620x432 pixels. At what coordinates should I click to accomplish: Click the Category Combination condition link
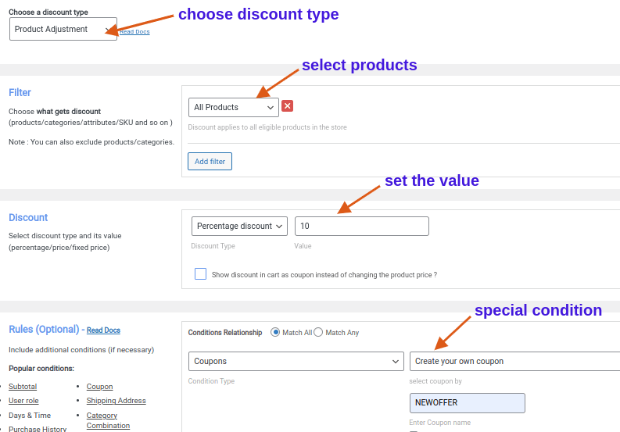(x=108, y=420)
